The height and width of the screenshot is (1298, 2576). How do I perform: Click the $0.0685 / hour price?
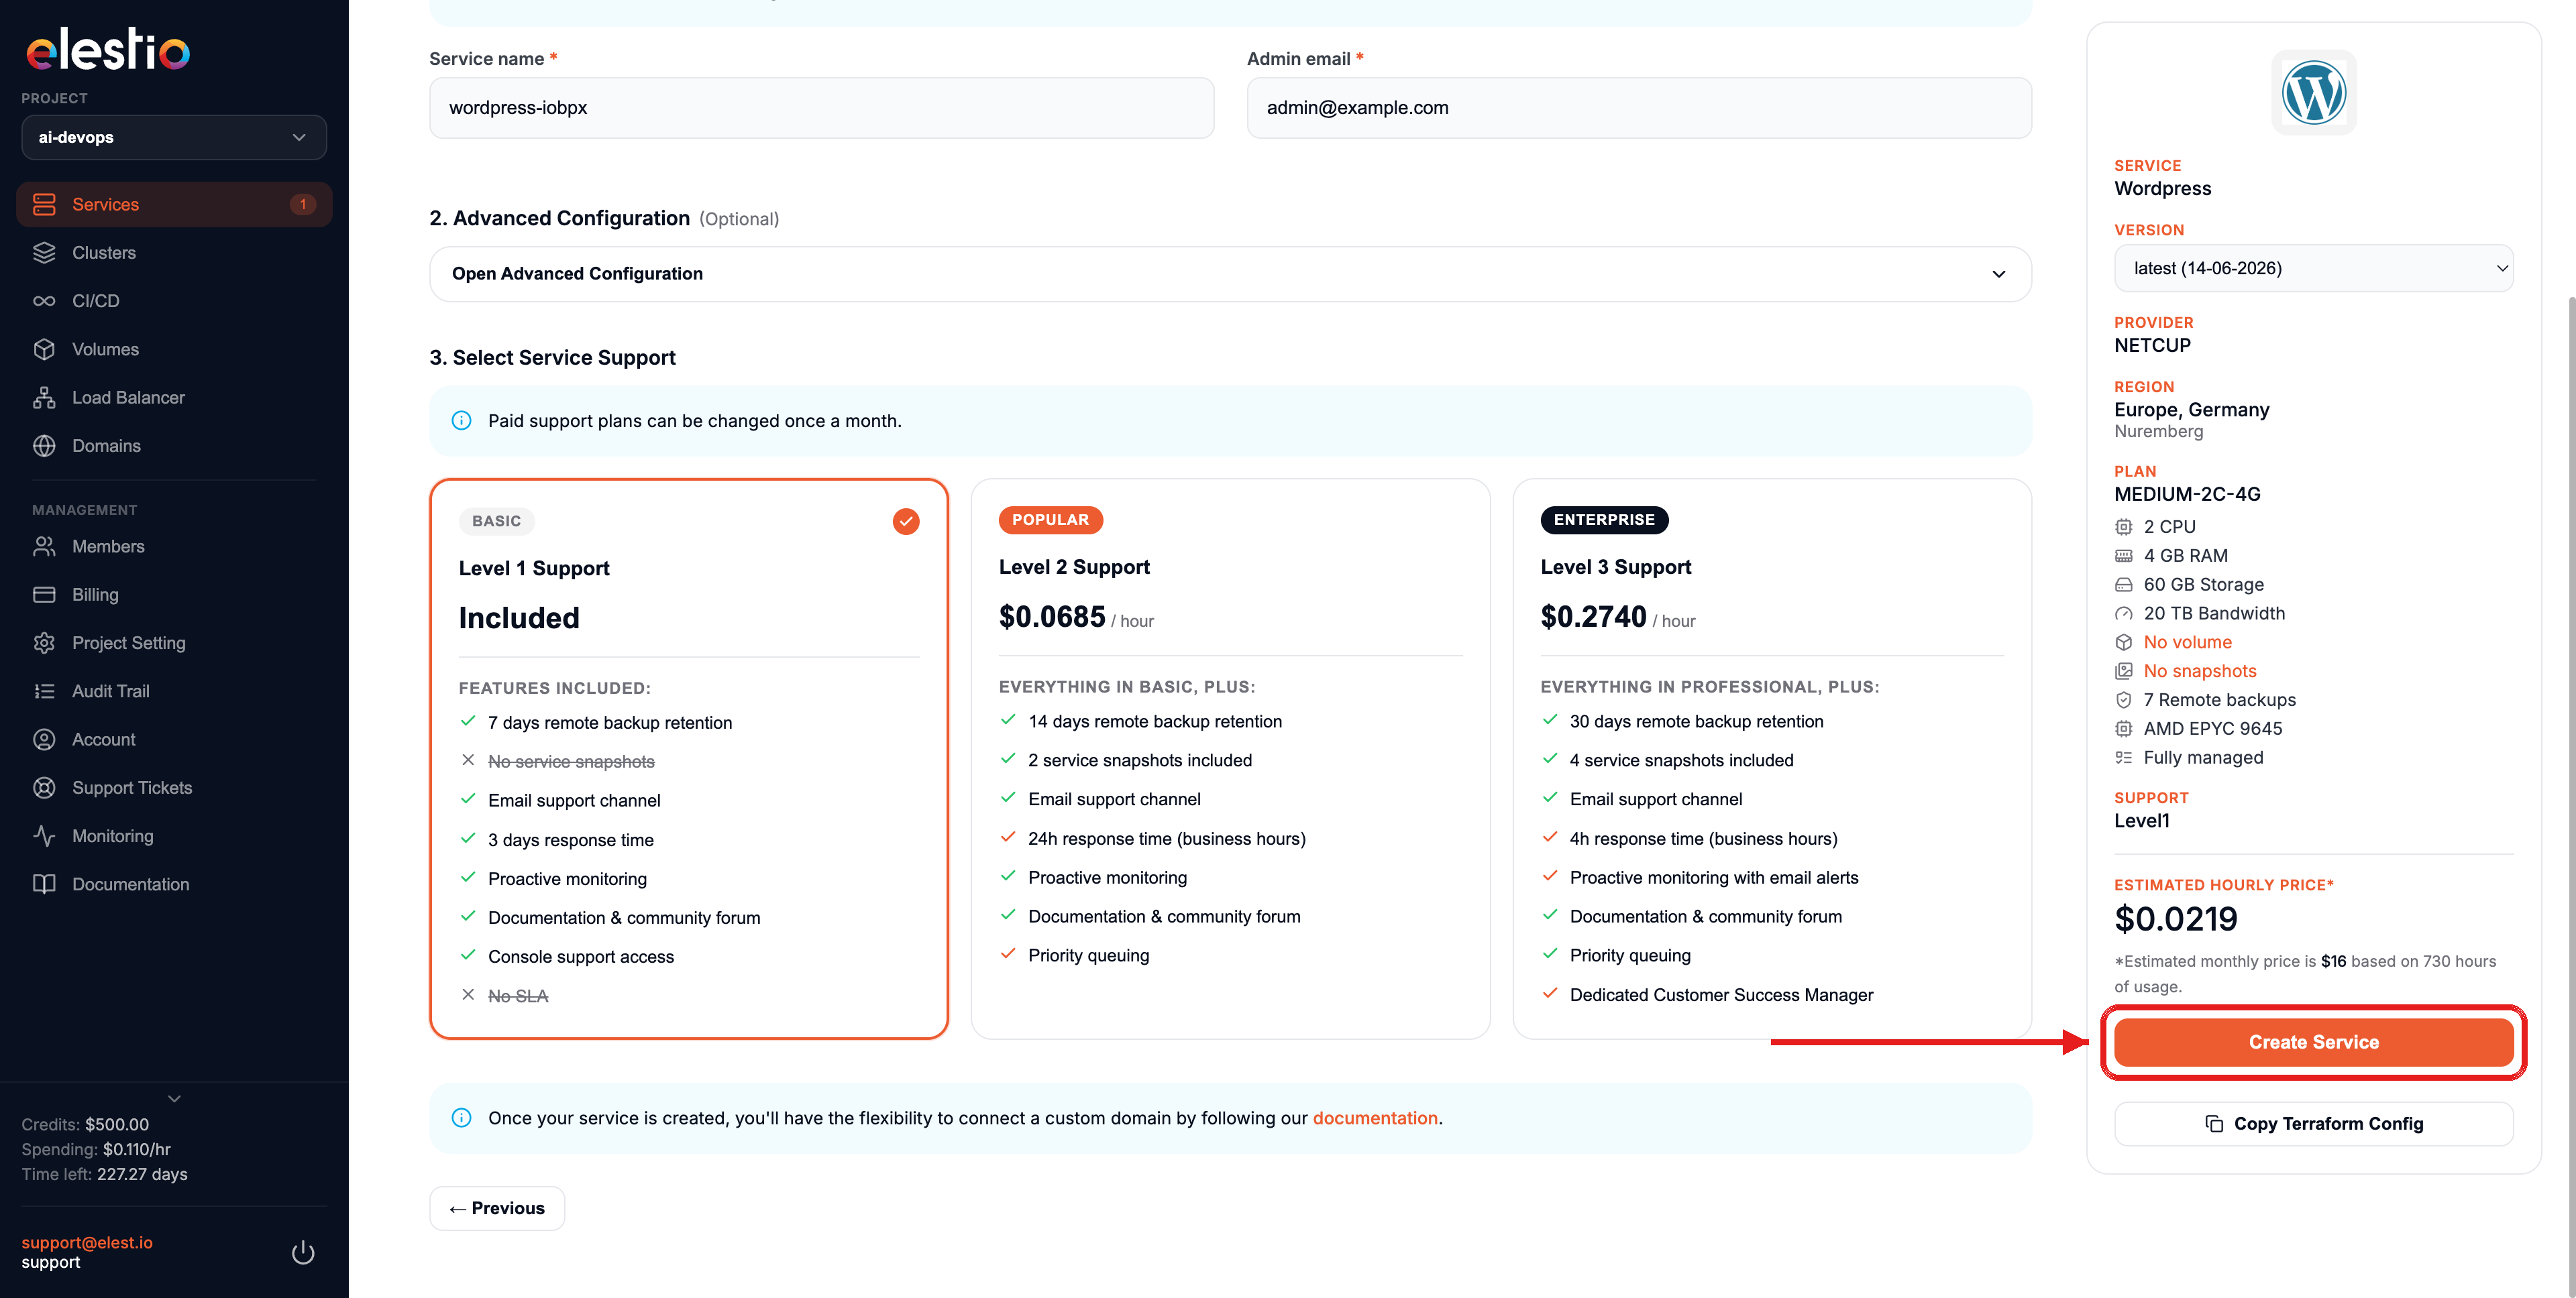pyautogui.click(x=1076, y=617)
